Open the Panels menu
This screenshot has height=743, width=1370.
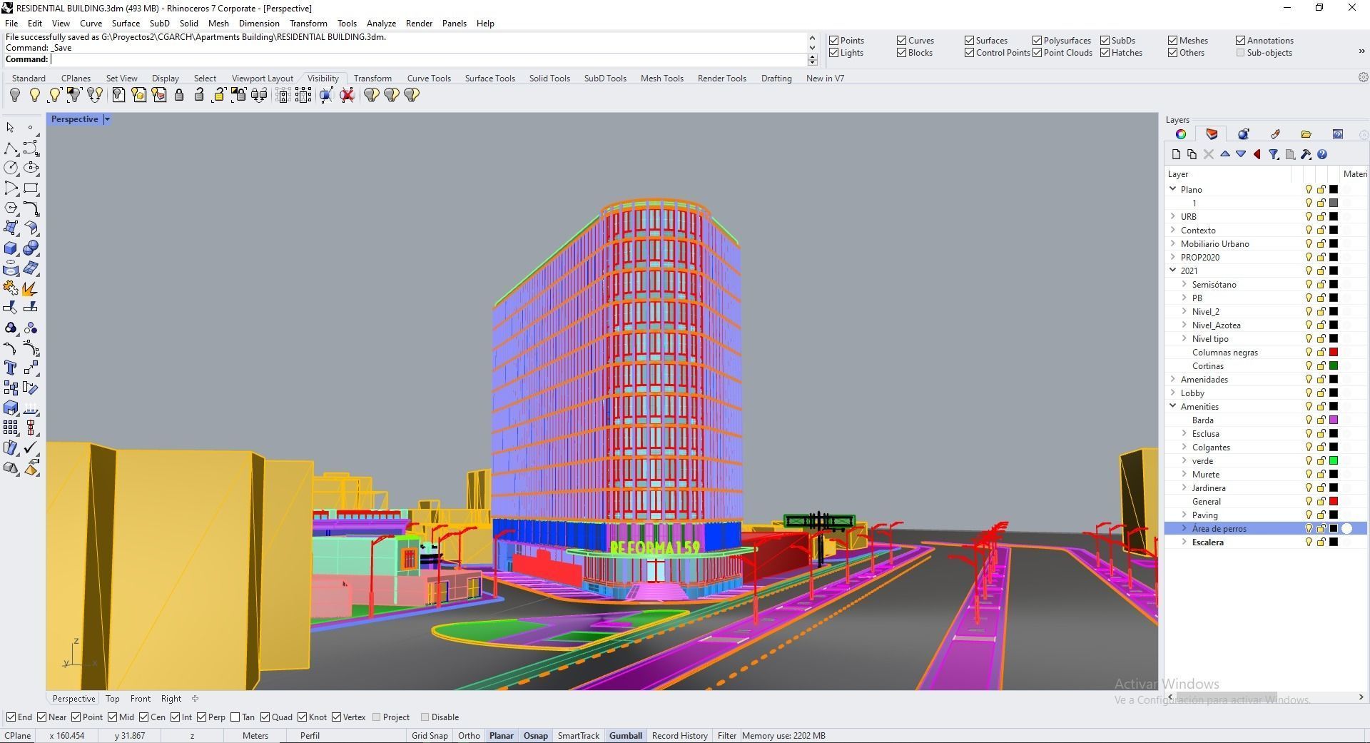coord(454,24)
